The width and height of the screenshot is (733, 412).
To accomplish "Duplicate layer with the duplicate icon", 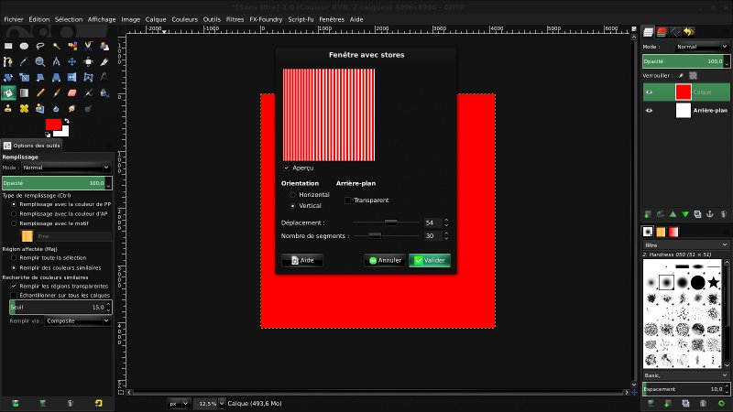I will pos(697,214).
